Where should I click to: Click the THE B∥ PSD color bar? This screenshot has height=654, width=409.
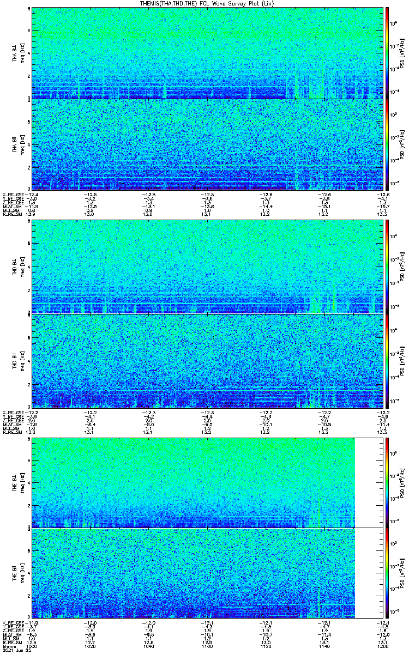pyautogui.click(x=388, y=573)
